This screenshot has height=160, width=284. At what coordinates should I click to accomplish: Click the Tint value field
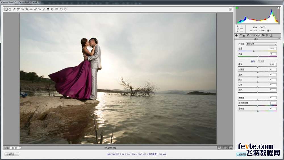click(273, 54)
